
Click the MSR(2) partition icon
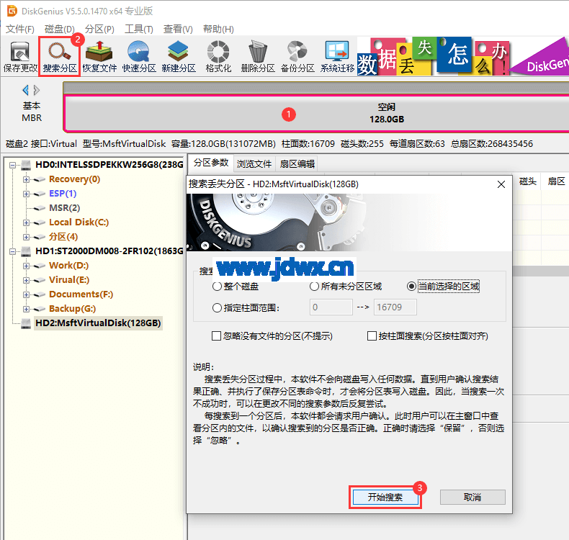(x=39, y=208)
